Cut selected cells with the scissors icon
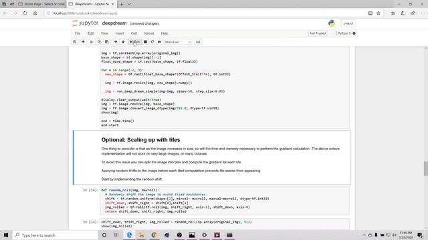The height and width of the screenshot is (240, 428). pos(92,42)
